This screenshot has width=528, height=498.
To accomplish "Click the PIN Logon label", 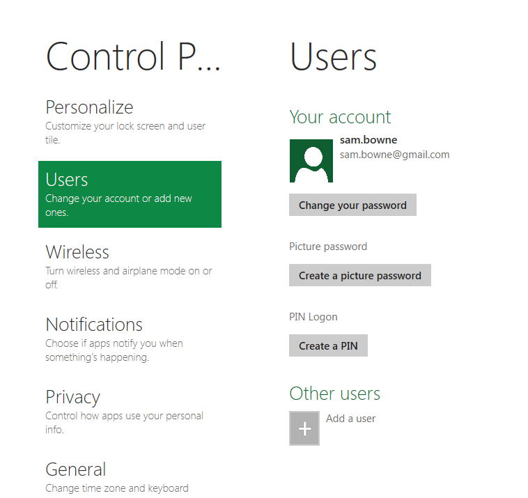I will 313,317.
